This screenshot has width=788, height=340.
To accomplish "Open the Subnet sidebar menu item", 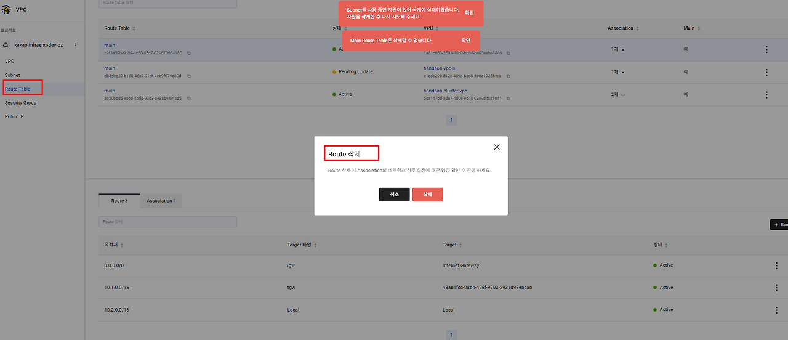I will (x=12, y=75).
